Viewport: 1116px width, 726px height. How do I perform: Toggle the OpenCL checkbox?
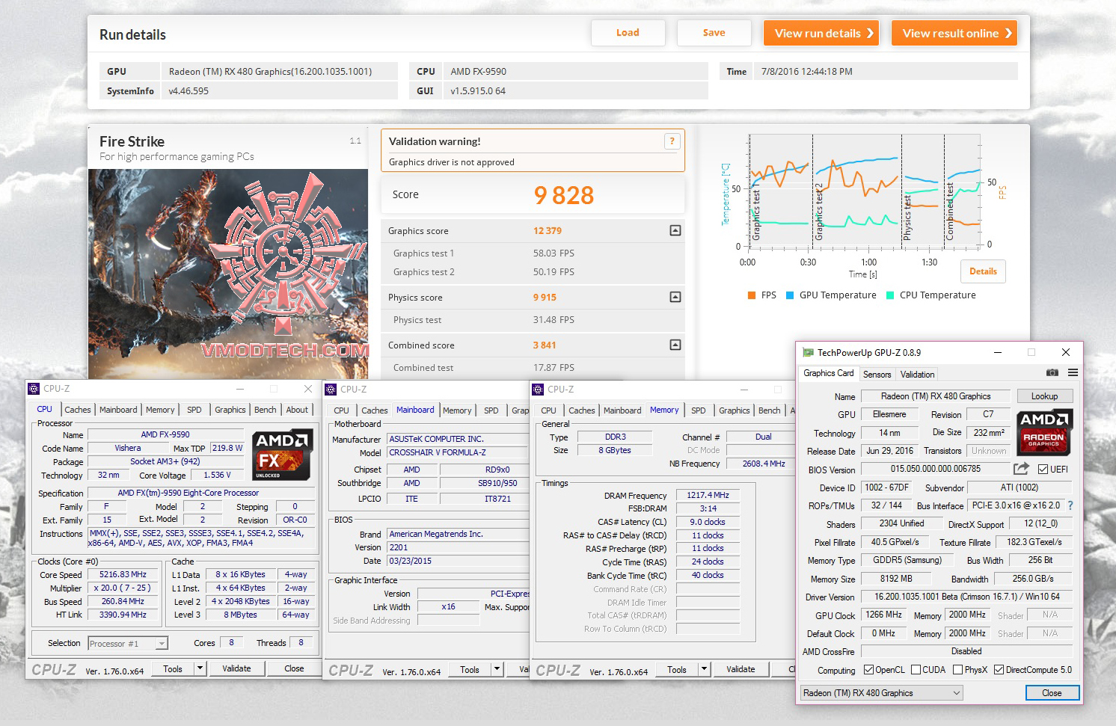[x=868, y=670]
